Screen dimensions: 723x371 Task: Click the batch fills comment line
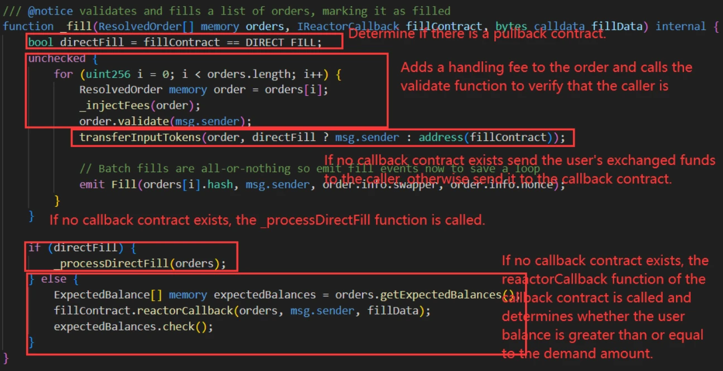pos(310,168)
